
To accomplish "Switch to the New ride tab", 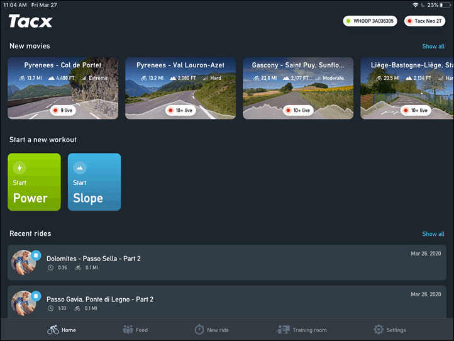I will (212, 330).
